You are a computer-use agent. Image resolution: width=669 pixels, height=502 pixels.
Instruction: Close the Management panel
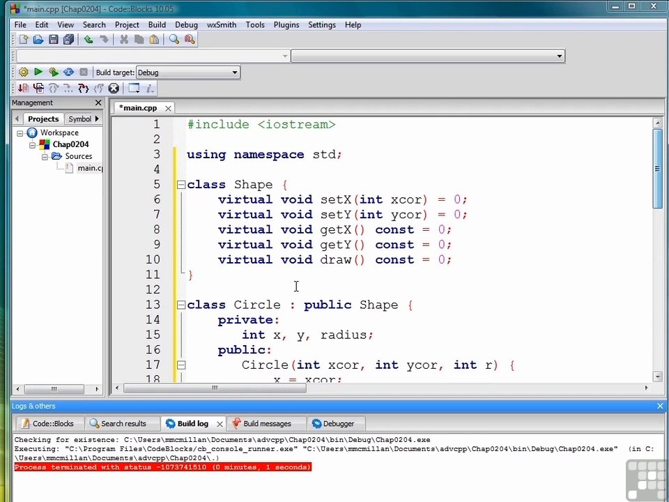click(x=98, y=103)
